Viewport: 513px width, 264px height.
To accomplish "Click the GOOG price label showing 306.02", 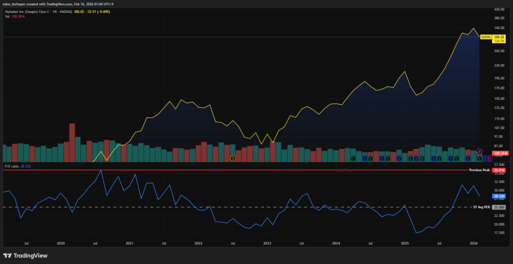I will coord(499,37).
